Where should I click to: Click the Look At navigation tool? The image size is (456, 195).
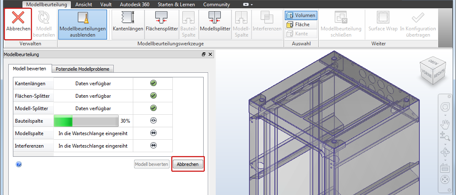coord(445,168)
